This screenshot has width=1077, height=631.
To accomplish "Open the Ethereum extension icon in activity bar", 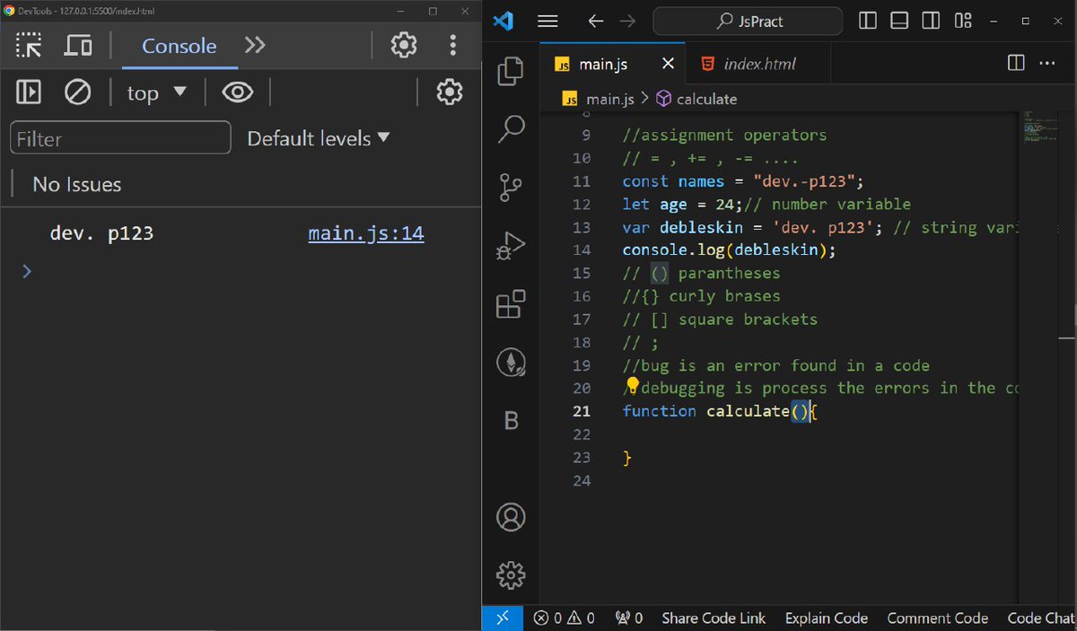I will (x=511, y=363).
